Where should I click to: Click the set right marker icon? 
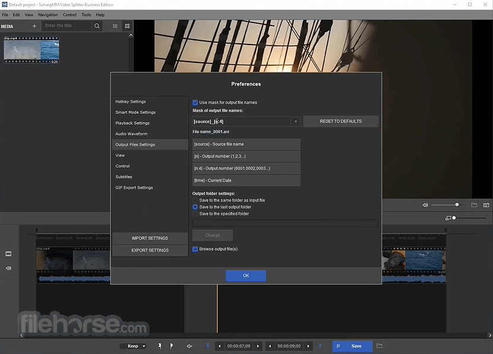tap(171, 346)
